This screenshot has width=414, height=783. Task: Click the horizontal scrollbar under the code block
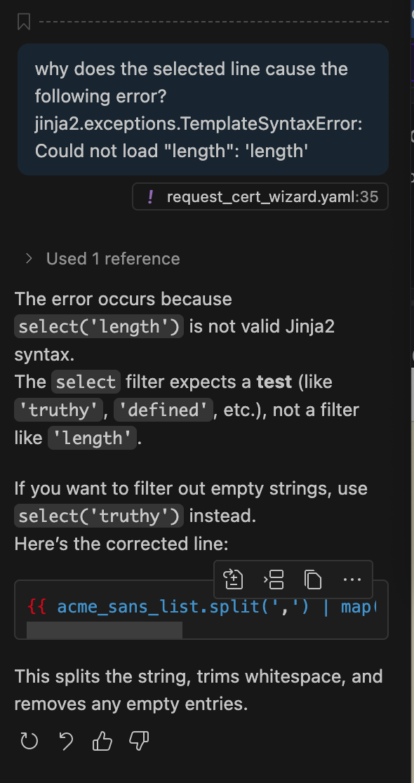click(105, 630)
